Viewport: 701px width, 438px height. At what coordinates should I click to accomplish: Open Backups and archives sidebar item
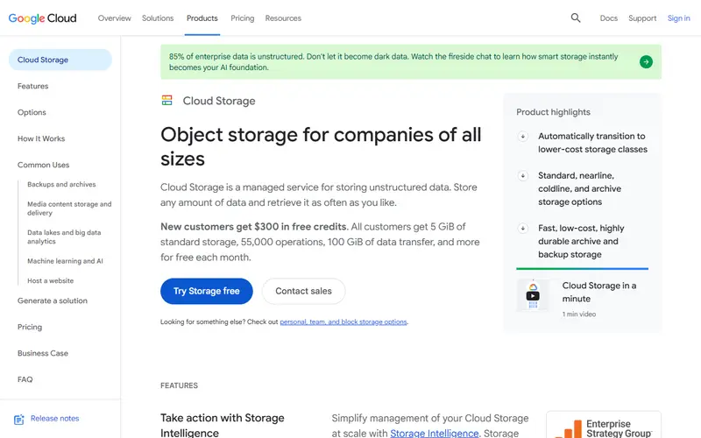pos(61,184)
